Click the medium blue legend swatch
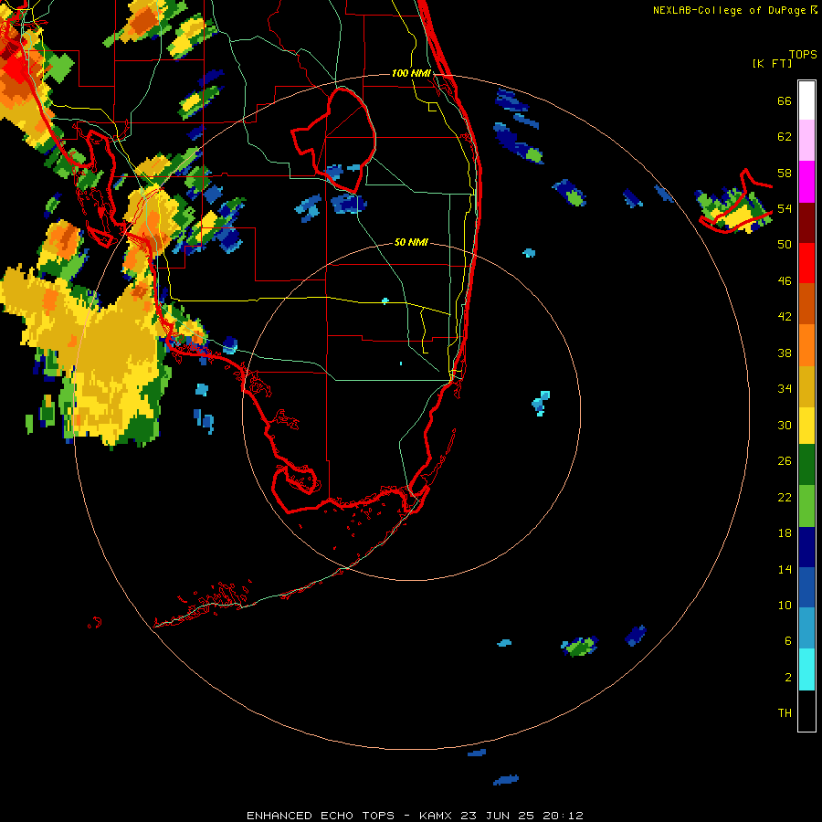Image resolution: width=822 pixels, height=822 pixels. pos(806,587)
